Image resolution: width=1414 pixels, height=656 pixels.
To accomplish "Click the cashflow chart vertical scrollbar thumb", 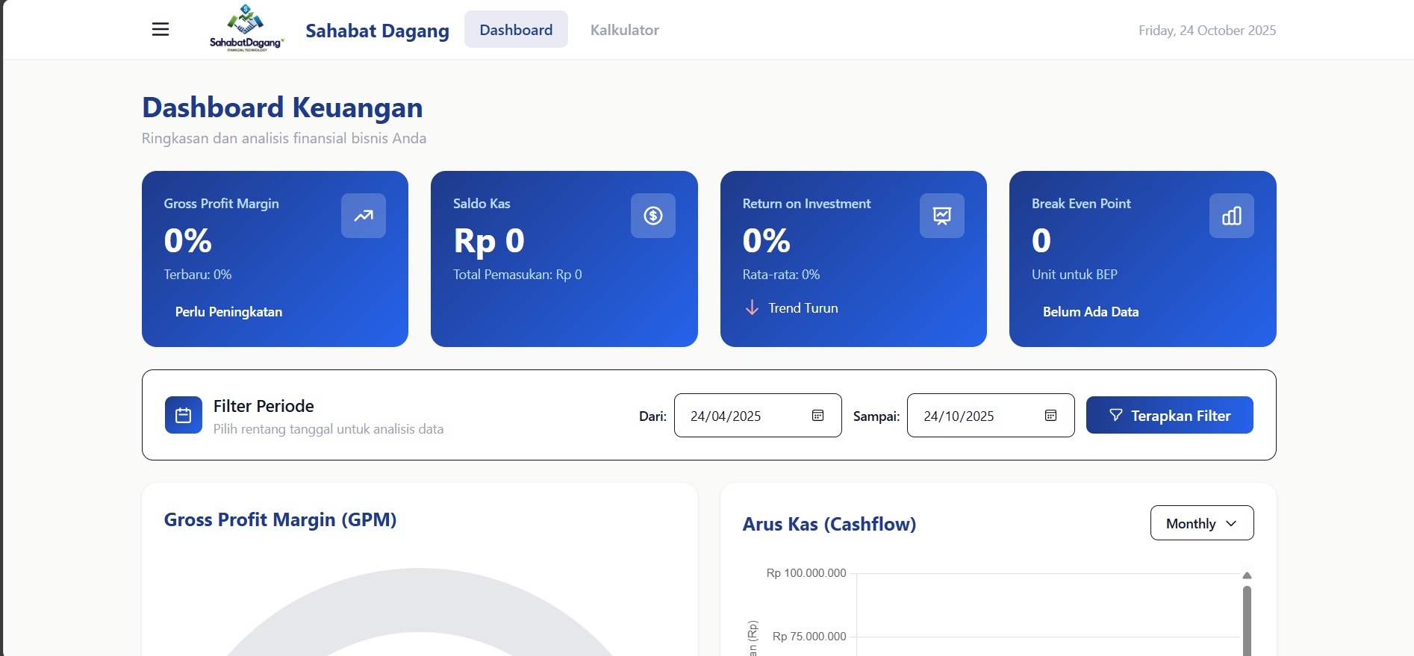I will pyautogui.click(x=1247, y=621).
